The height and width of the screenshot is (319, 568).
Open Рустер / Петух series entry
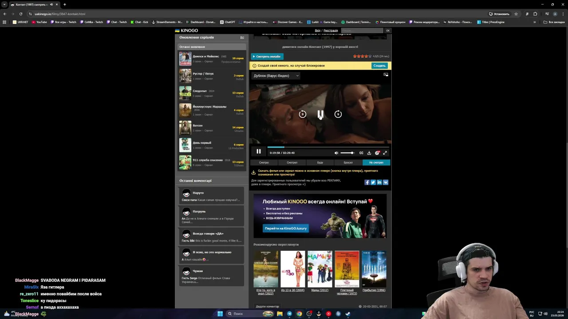212,76
